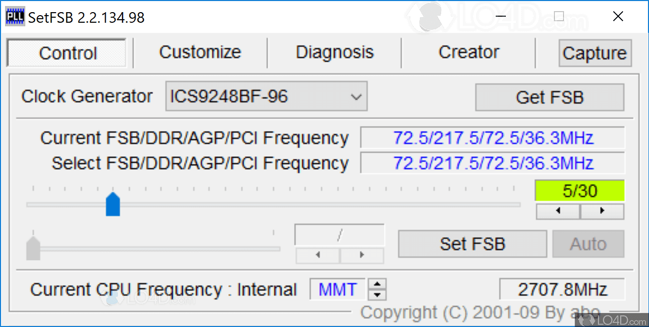Click the down spinner arrow beside MMT
This screenshot has width=649, height=327.
pyautogui.click(x=377, y=294)
